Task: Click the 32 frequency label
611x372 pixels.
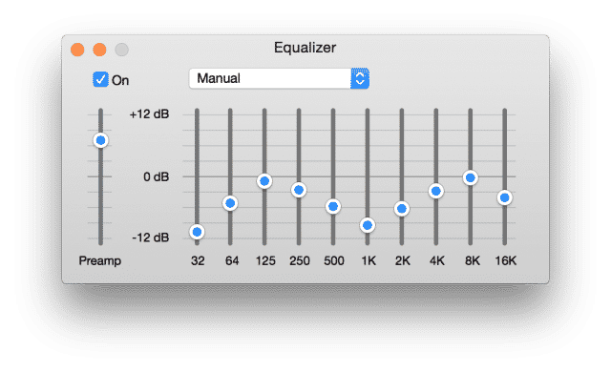Action: click(198, 260)
